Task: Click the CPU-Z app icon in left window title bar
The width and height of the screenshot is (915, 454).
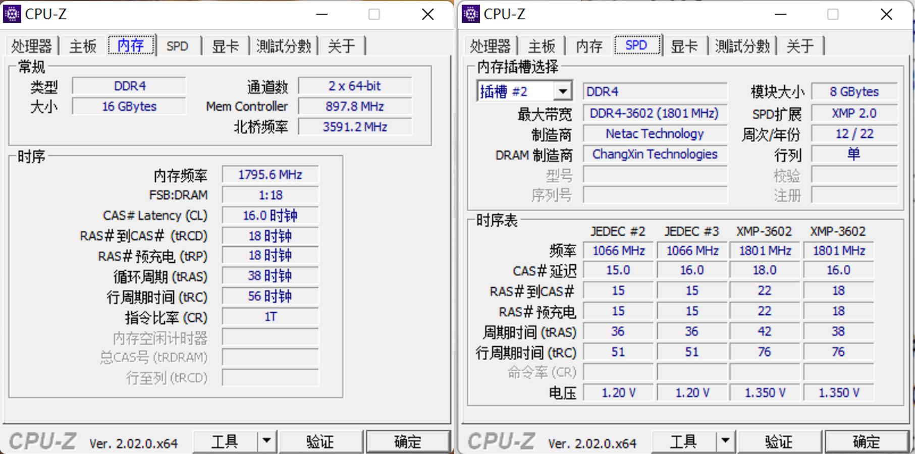Action: (x=13, y=14)
